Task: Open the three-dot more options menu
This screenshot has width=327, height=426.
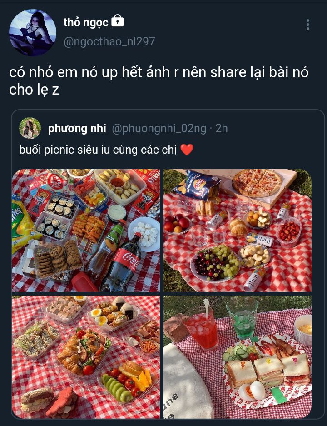Action: [x=307, y=25]
